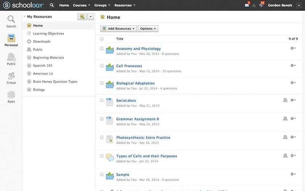This screenshot has width=305, height=191.
Task: Check the Photosynthesis: Extra Practice checkbox
Action: tap(102, 138)
